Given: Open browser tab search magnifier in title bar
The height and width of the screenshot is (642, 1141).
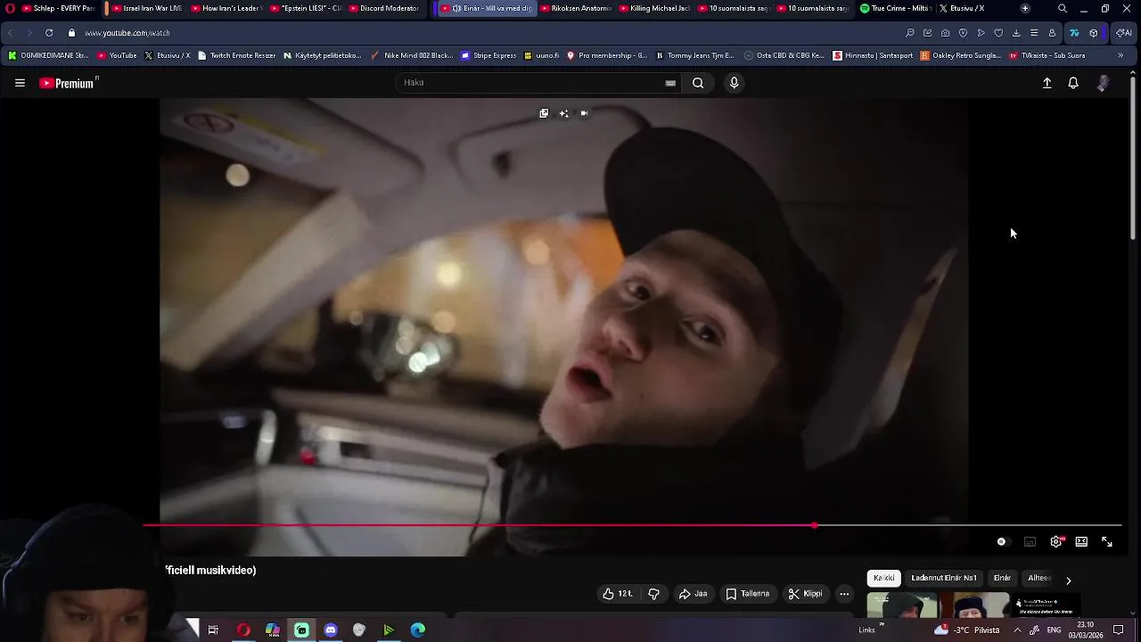Looking at the screenshot, I should 1063,8.
